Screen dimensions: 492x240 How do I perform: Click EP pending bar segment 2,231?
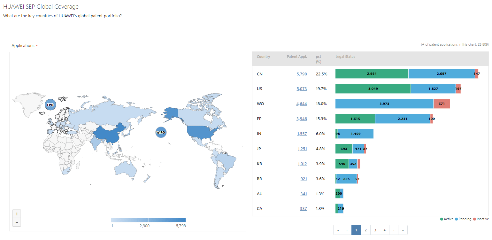pos(403,119)
